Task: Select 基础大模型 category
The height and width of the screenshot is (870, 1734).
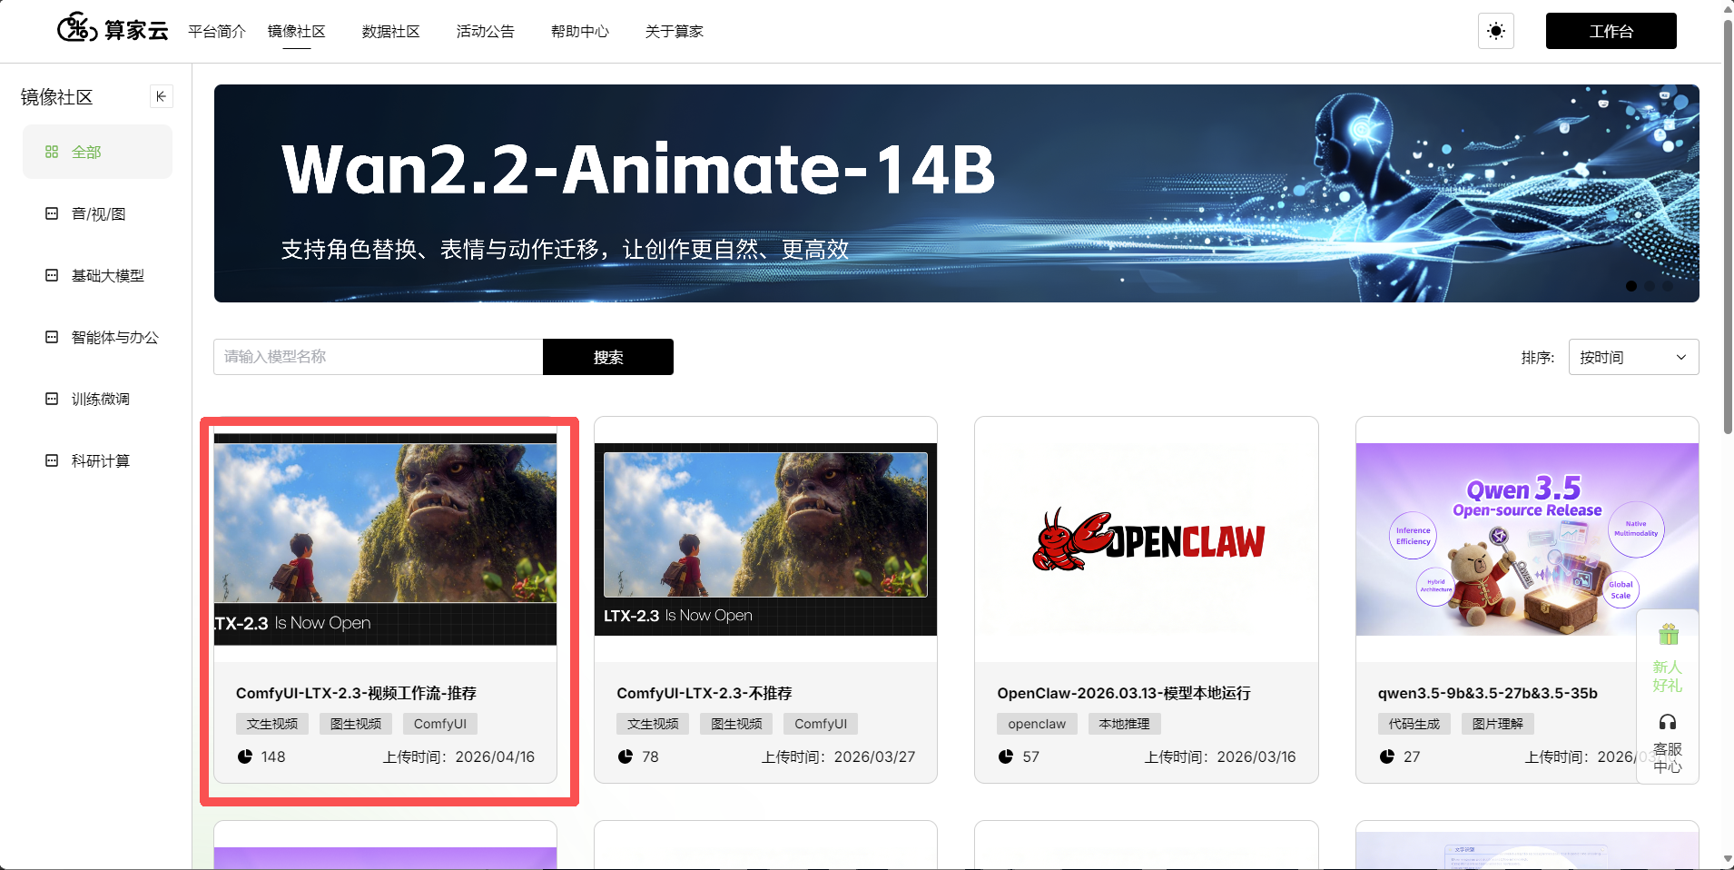Action: [x=97, y=275]
